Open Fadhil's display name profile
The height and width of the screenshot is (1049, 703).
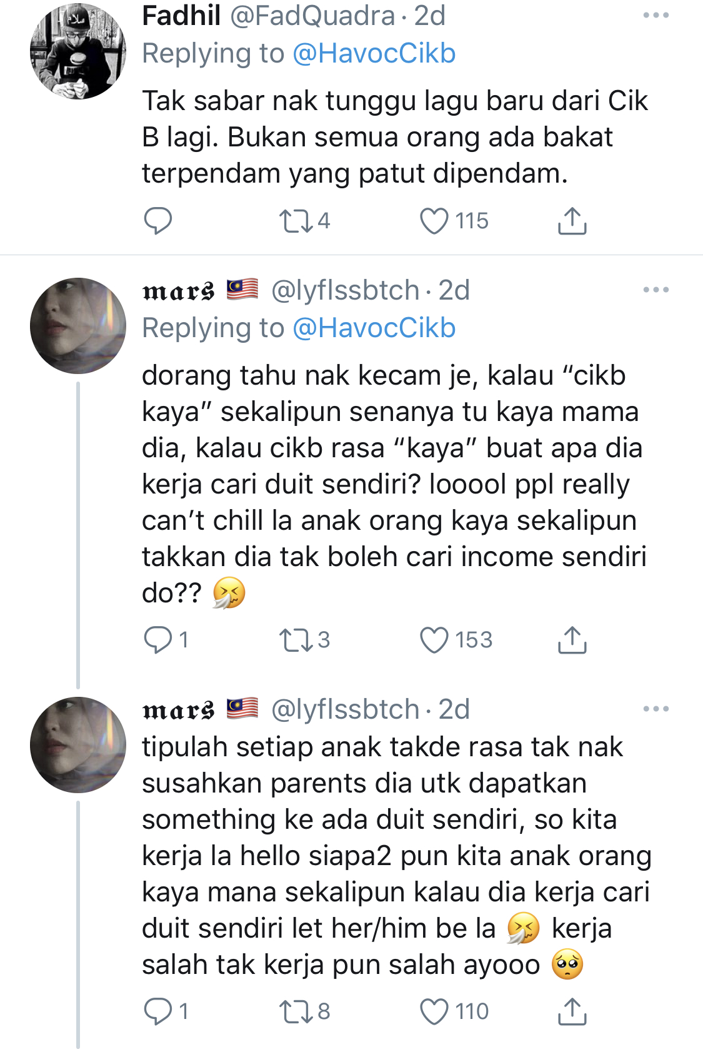click(x=181, y=16)
